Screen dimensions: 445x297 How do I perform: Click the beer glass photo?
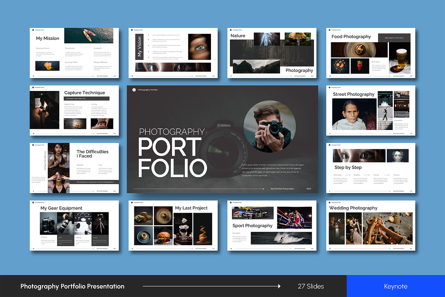pyautogui.click(x=400, y=57)
